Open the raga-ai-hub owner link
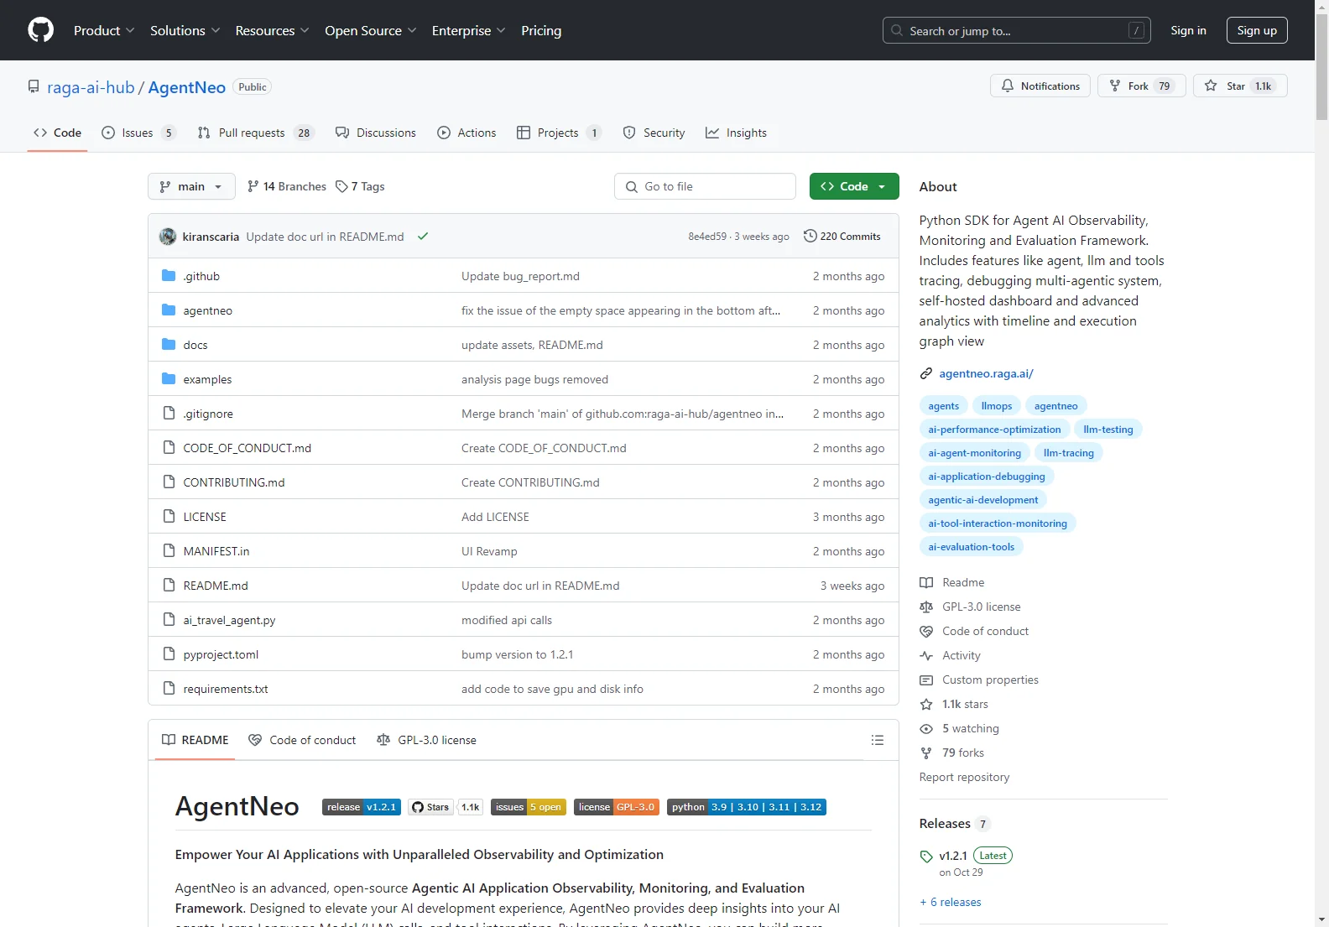1329x927 pixels. point(91,87)
